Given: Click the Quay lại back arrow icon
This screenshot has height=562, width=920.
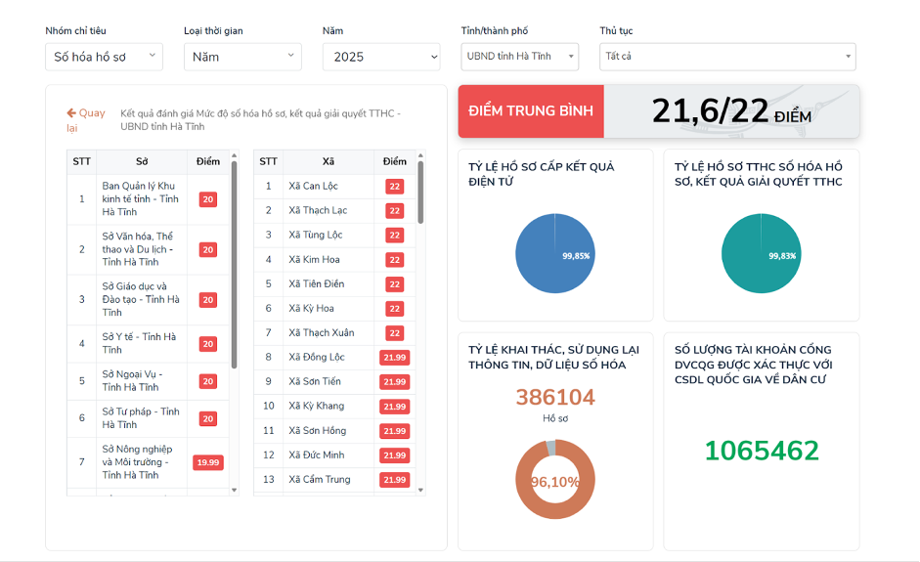Looking at the screenshot, I should [x=71, y=113].
